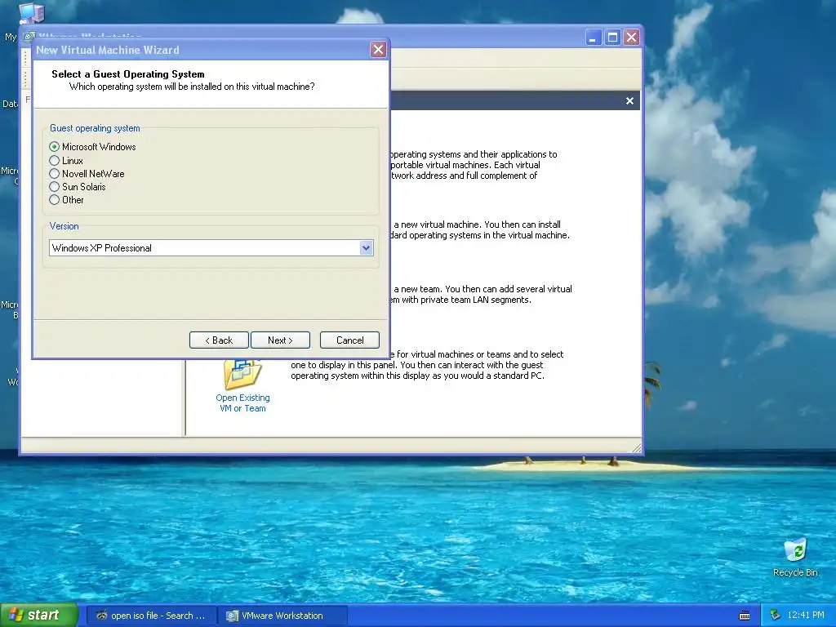Close the VMware home tab panel
The height and width of the screenshot is (627, 836).
click(629, 100)
